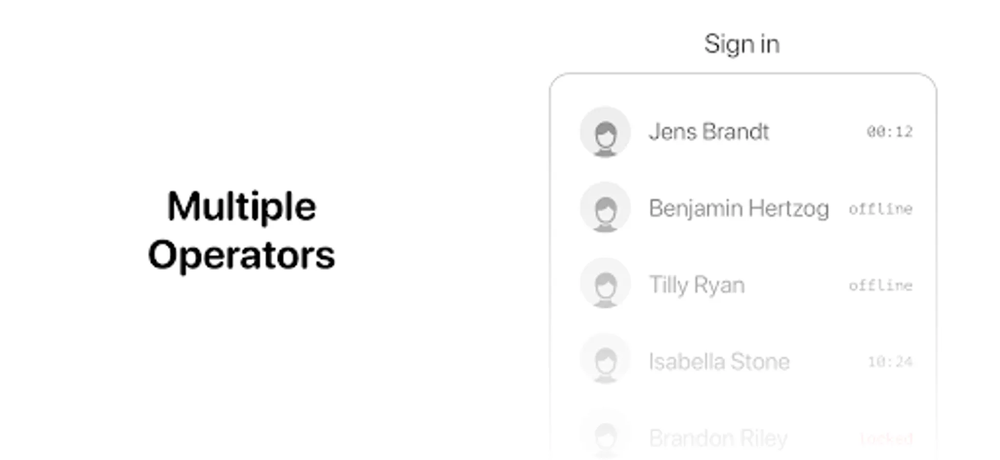
Task: Click the 00:12 timer beside Jens Brandt
Action: (x=889, y=132)
